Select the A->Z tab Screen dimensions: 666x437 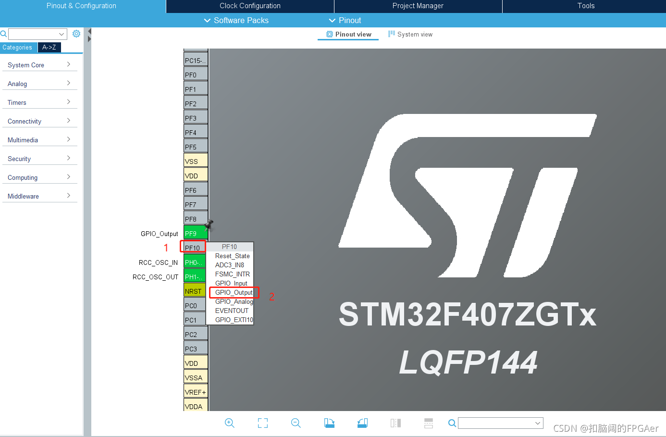[49, 47]
